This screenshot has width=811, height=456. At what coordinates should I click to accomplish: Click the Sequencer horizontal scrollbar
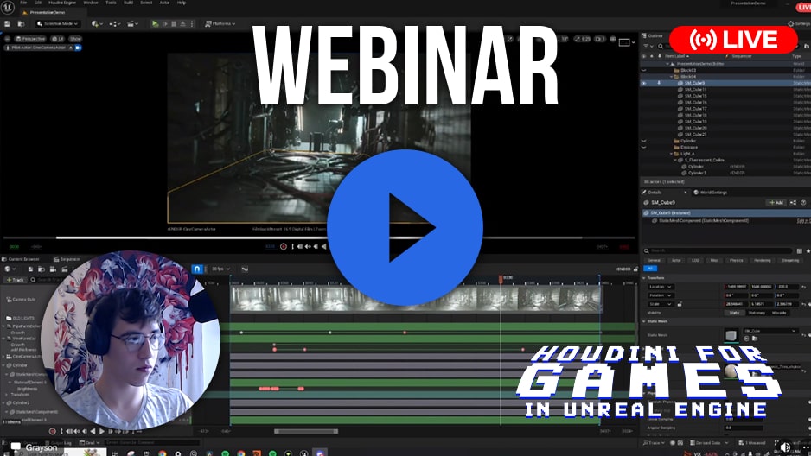(306, 431)
